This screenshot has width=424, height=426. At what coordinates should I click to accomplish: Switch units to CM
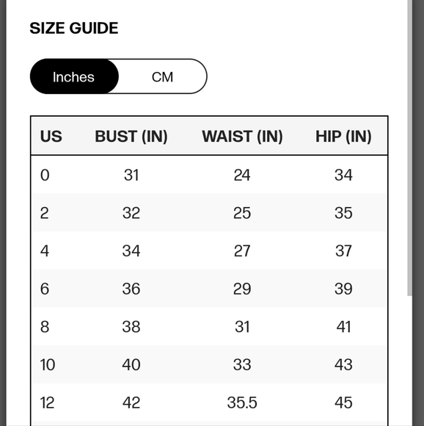163,77
